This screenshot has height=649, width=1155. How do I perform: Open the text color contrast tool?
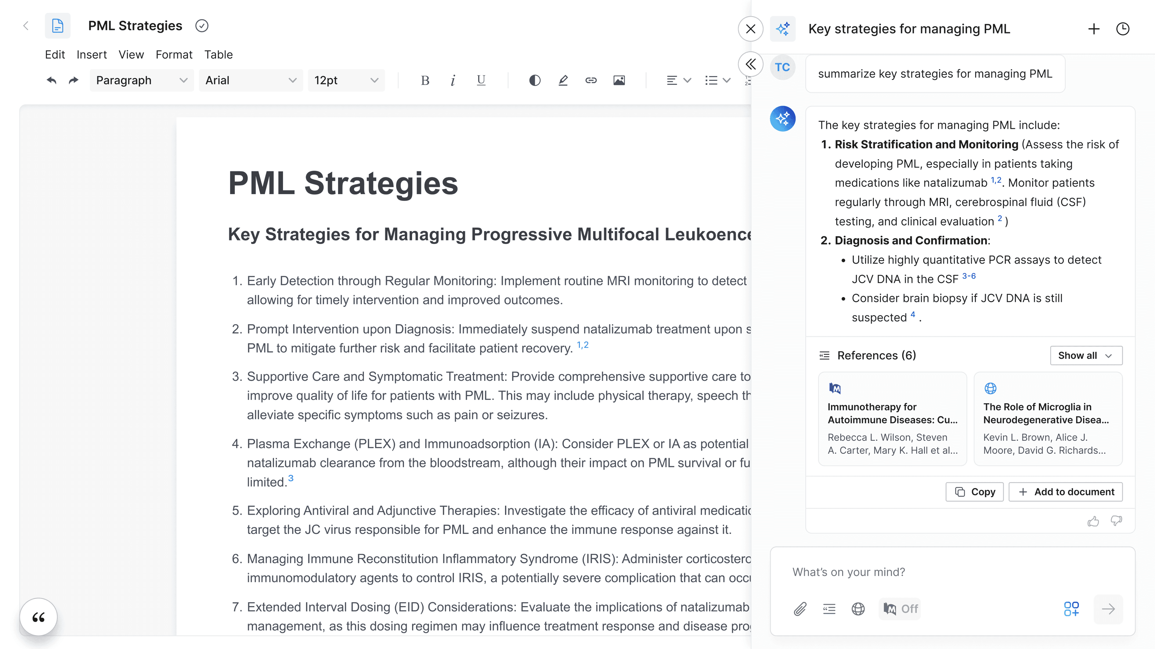[x=534, y=80]
